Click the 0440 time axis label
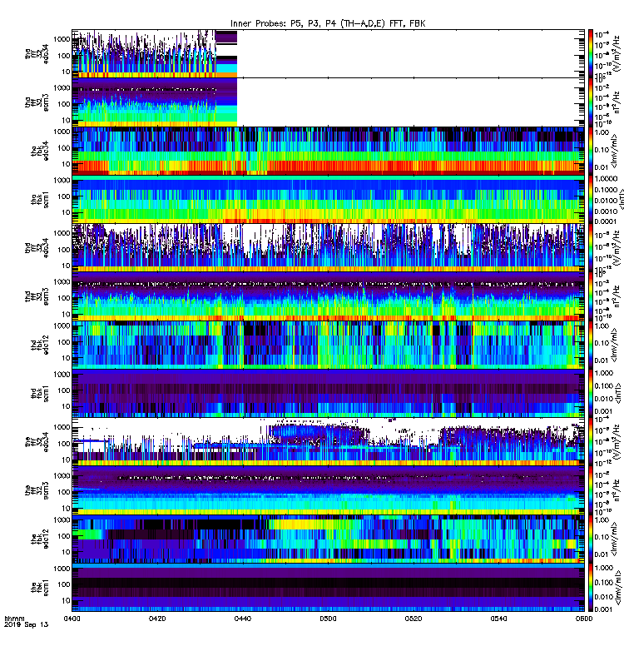Viewport: 624px width, 666px height. click(242, 619)
